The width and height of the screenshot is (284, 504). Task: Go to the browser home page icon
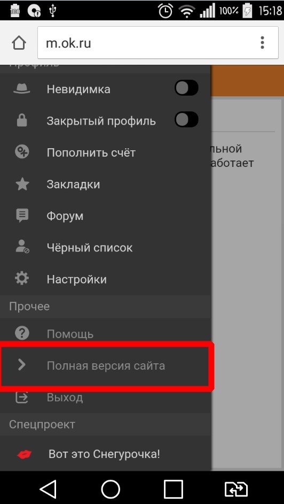(x=19, y=43)
